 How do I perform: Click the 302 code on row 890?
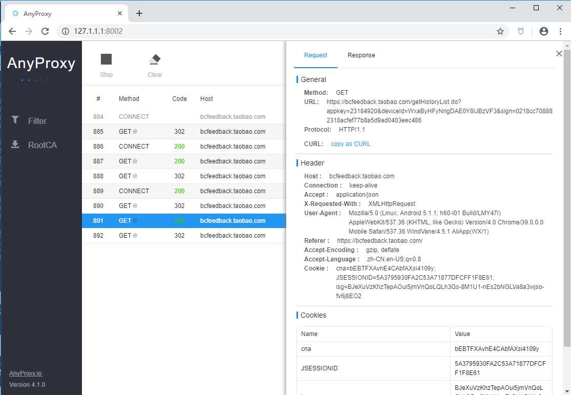(179, 206)
